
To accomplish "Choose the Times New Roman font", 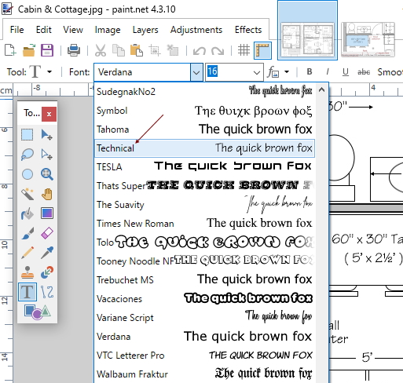I will tap(204, 224).
